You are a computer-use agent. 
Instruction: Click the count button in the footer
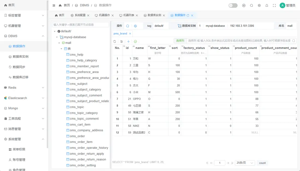click(x=262, y=163)
